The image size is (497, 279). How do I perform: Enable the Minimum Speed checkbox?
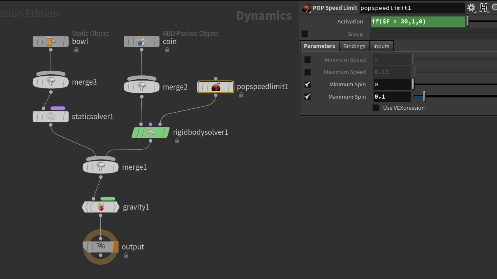pos(307,60)
